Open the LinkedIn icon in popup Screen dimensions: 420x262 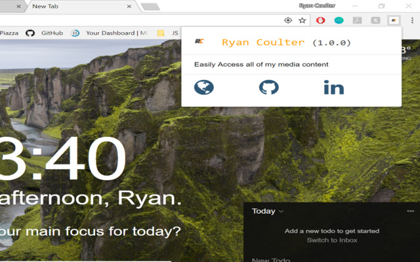tap(334, 87)
